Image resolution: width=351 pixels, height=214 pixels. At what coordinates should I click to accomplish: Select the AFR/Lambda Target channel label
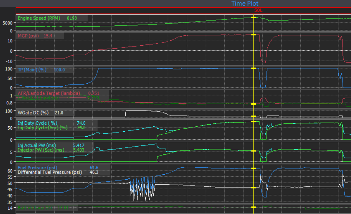[x=49, y=93]
